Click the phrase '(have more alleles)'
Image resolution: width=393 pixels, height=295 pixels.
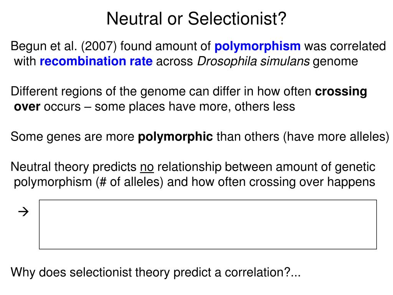tap(336, 137)
